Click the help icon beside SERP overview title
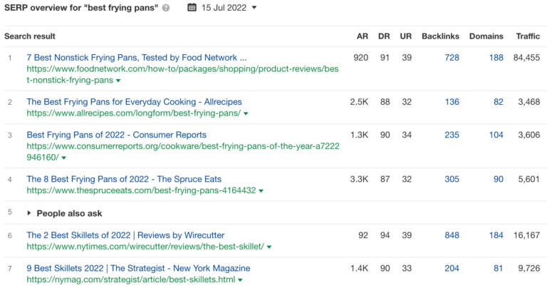The width and height of the screenshot is (547, 288). (166, 8)
